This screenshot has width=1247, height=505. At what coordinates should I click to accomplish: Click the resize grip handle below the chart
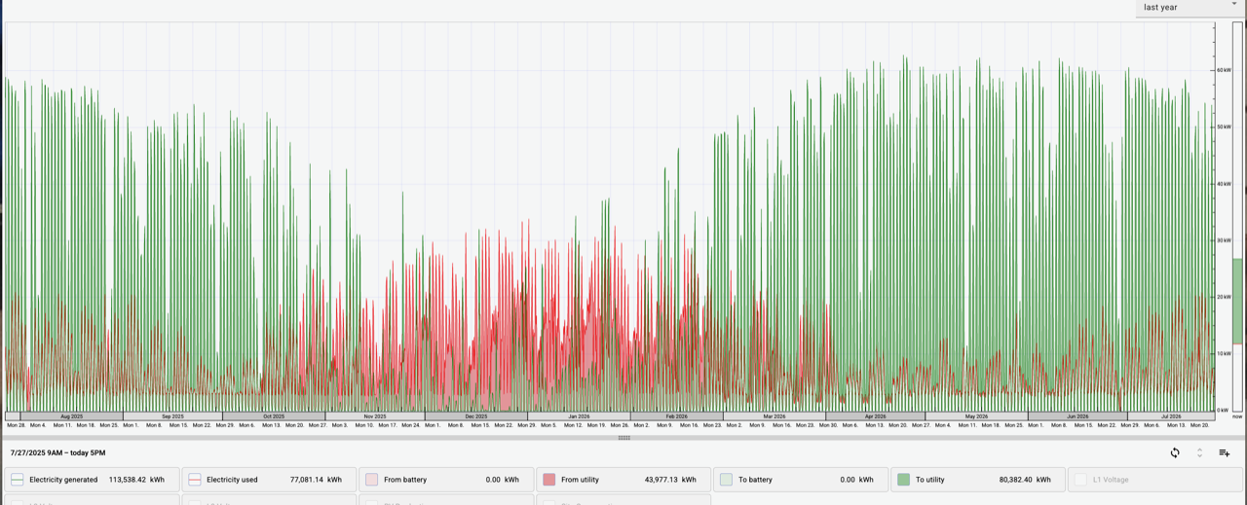[x=623, y=438]
